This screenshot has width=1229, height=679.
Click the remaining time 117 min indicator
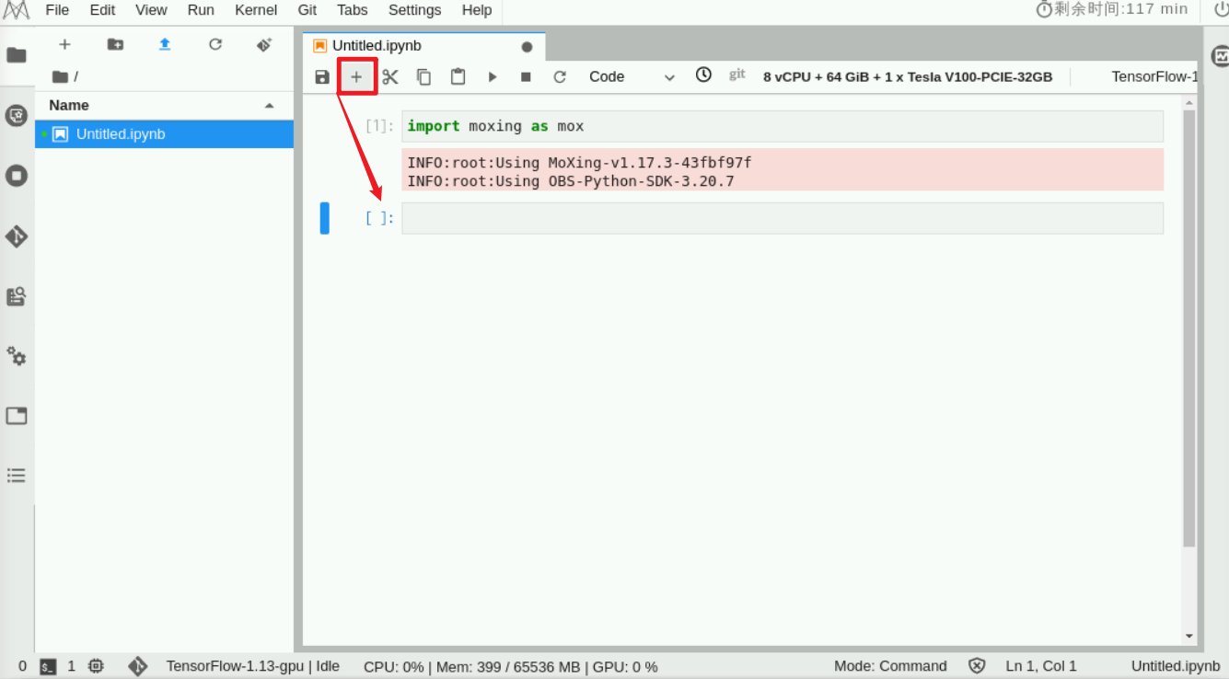(1112, 9)
